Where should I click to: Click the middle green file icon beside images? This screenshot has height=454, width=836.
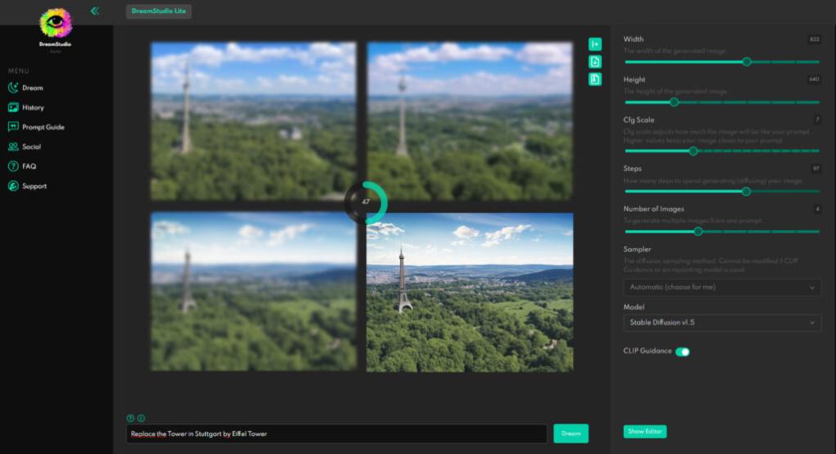[x=595, y=61]
